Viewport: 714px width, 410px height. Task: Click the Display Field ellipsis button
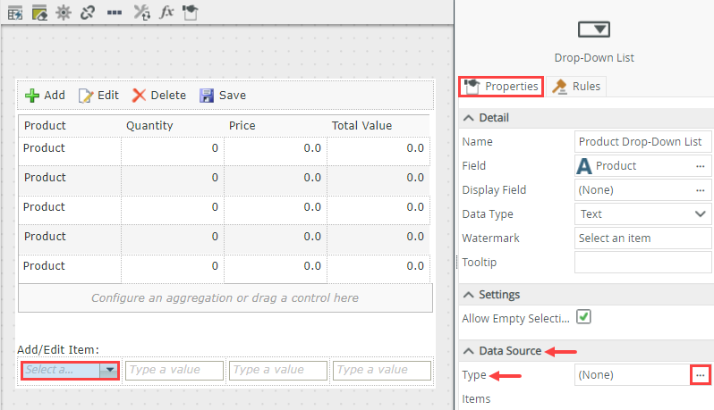pyautogui.click(x=701, y=190)
